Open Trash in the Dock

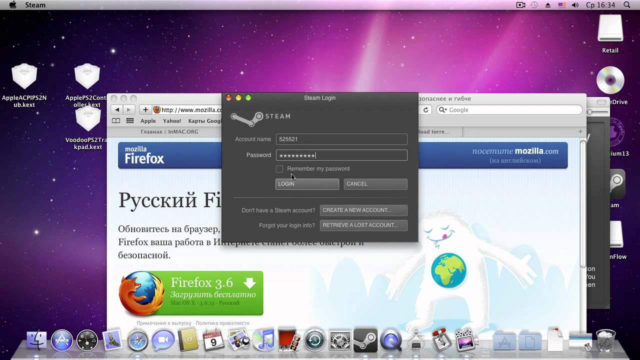click(606, 340)
